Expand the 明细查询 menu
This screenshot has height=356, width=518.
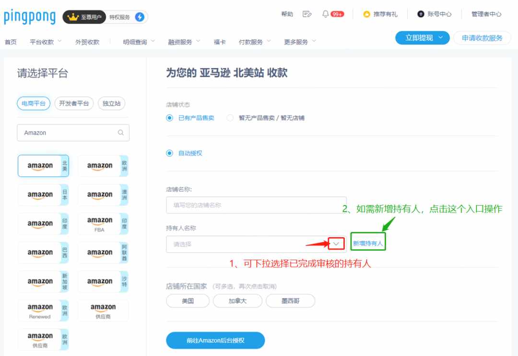coord(139,42)
